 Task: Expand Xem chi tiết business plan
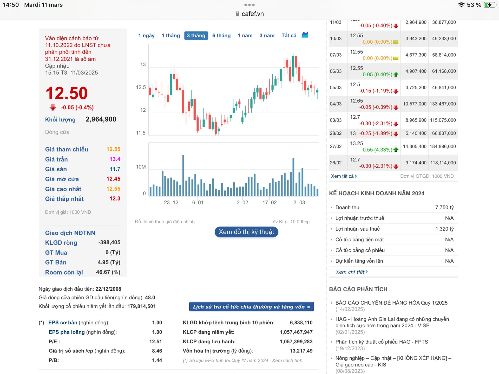tap(351, 272)
